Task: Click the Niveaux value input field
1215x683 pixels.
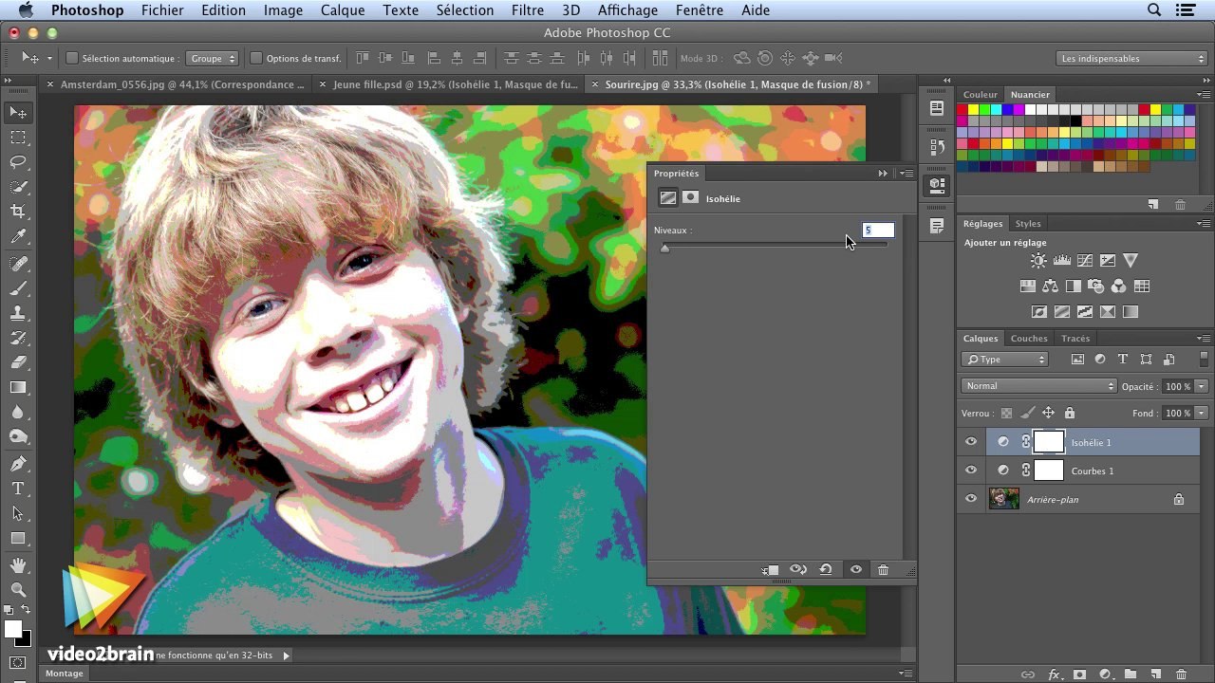Action: tap(878, 230)
